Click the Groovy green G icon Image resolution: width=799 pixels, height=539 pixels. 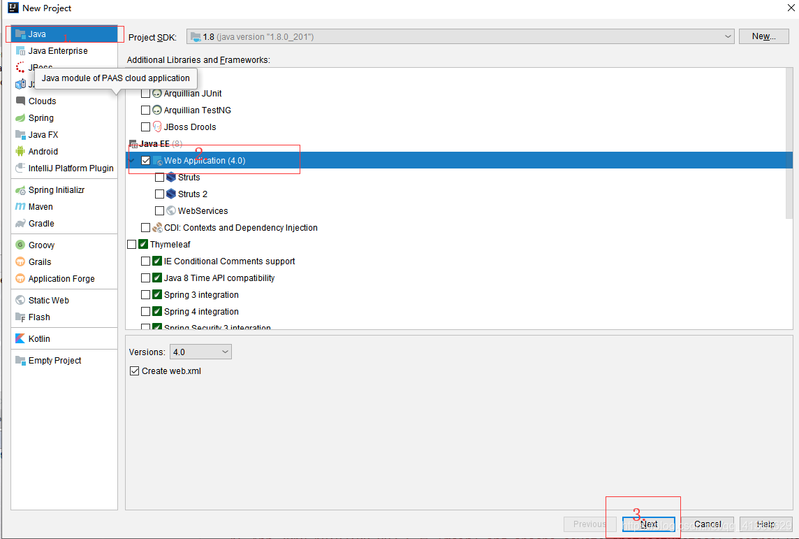[20, 245]
